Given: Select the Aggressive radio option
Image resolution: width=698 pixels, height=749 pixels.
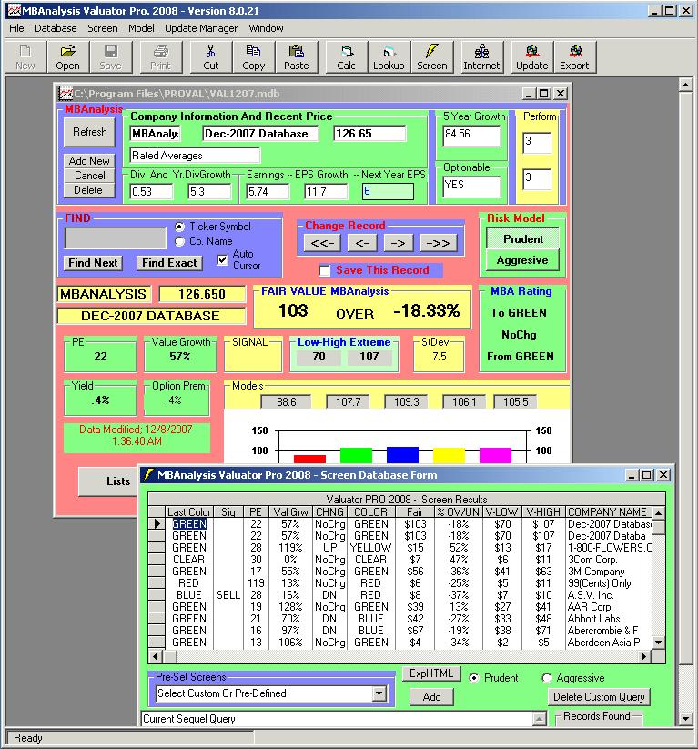Looking at the screenshot, I should coord(547,678).
